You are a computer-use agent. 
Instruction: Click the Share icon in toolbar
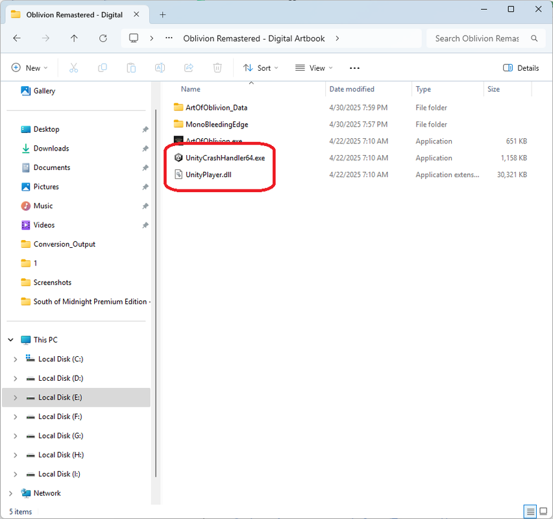coord(189,67)
